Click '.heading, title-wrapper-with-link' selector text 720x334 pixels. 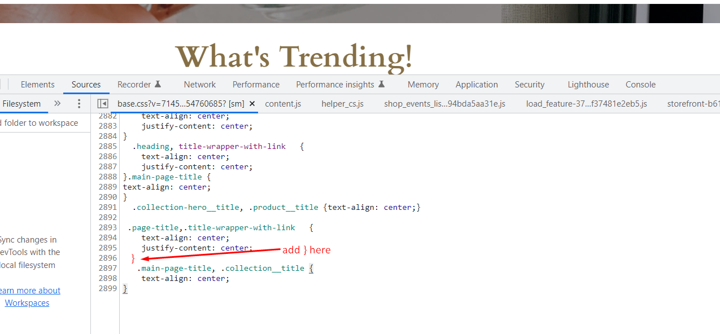pyautogui.click(x=210, y=147)
